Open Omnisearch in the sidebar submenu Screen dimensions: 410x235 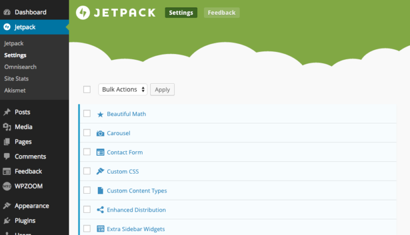[x=21, y=67]
